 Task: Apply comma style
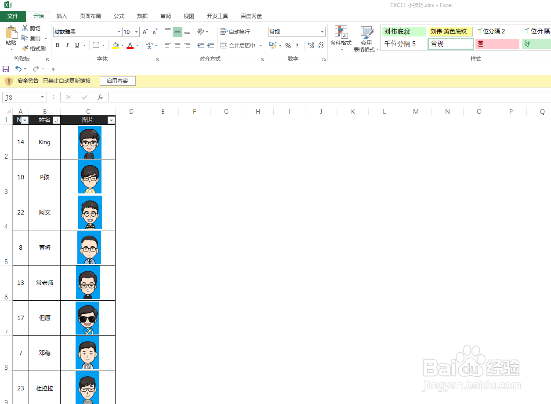click(x=297, y=45)
